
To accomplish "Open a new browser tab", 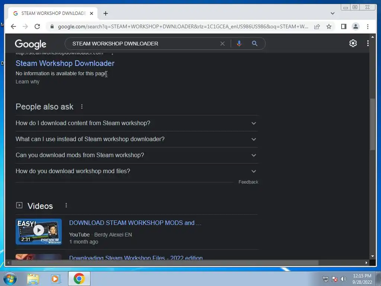I will pos(105,13).
